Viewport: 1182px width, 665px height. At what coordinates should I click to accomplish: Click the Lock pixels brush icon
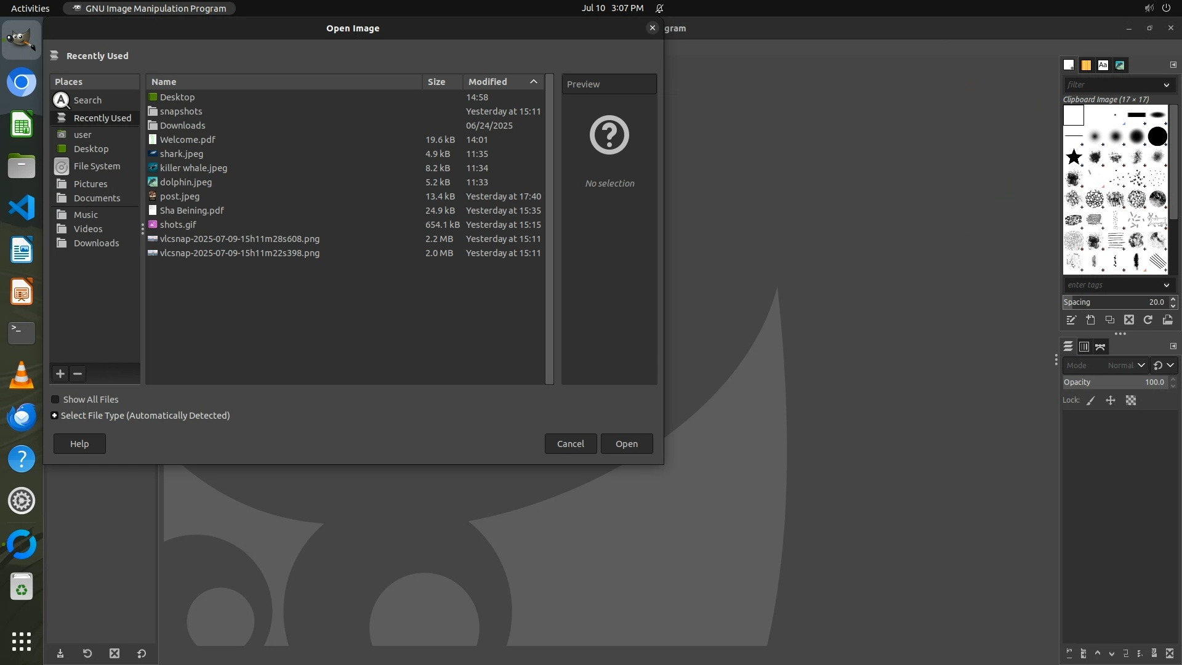[1091, 400]
